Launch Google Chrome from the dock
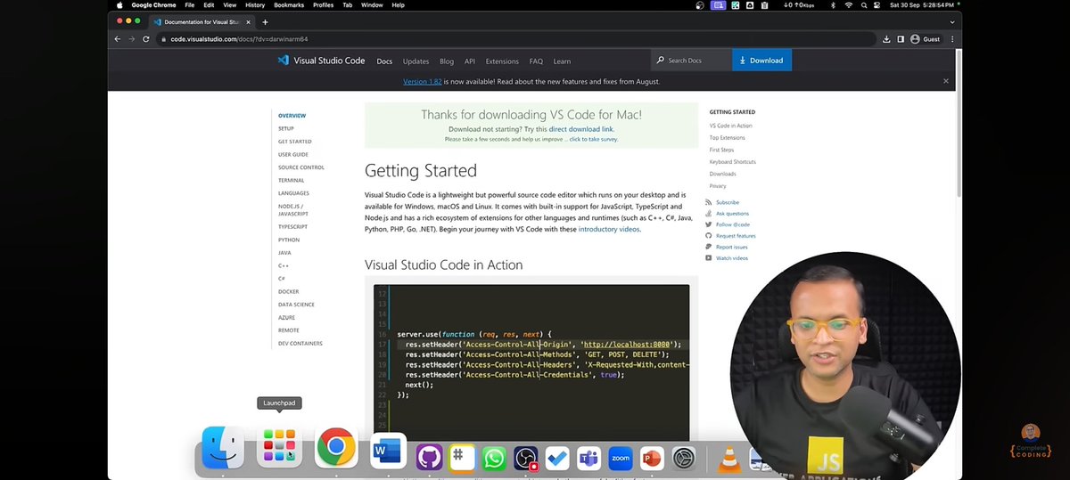The image size is (1070, 480). tap(336, 448)
